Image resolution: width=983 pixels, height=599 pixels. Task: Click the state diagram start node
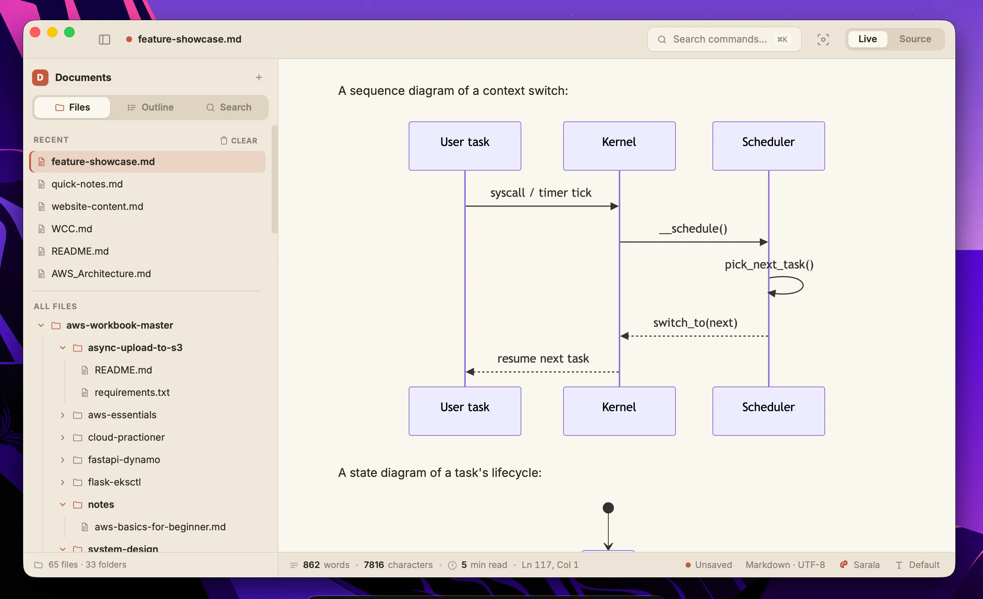pyautogui.click(x=608, y=508)
